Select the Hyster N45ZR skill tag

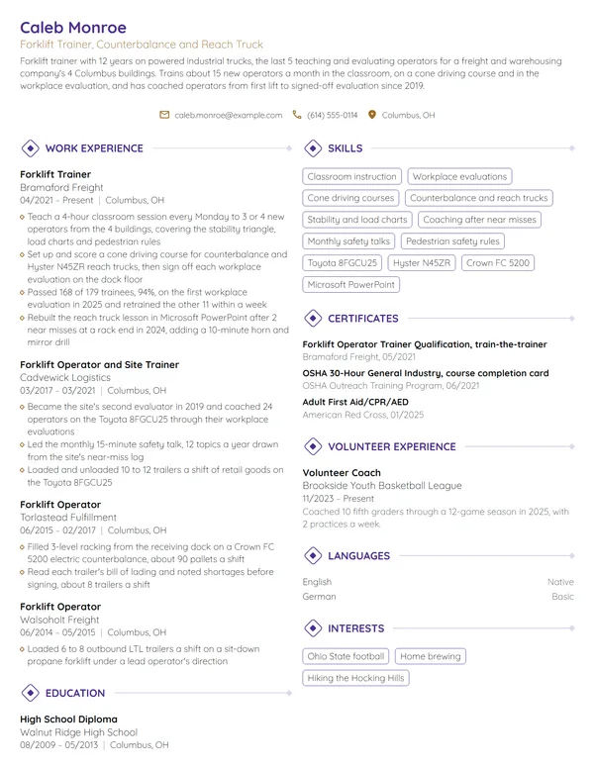pos(422,263)
